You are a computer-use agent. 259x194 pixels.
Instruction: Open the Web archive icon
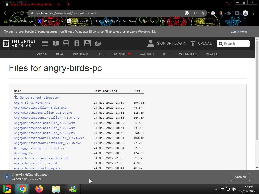coord(45,43)
